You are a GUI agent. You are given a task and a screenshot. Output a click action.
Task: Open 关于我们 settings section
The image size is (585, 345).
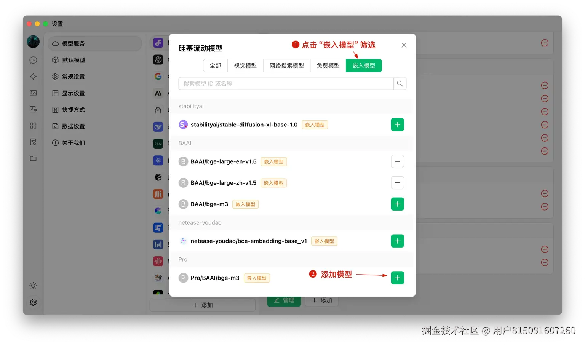click(95, 143)
